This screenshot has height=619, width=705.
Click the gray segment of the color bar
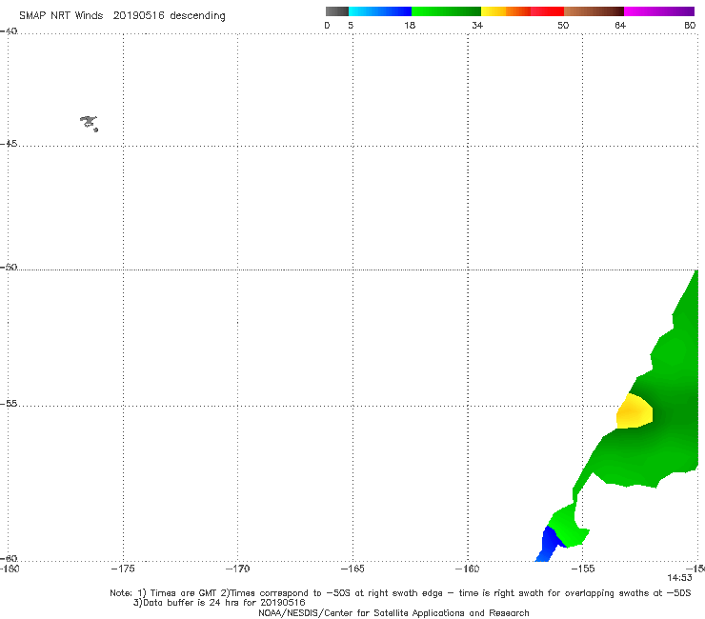point(337,11)
